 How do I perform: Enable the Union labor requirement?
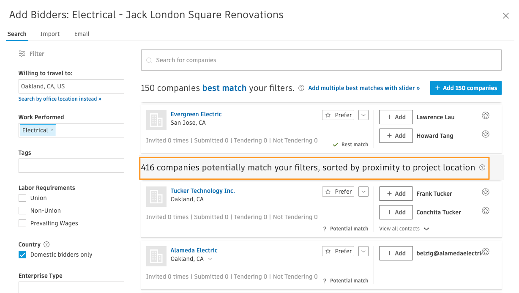(x=22, y=198)
